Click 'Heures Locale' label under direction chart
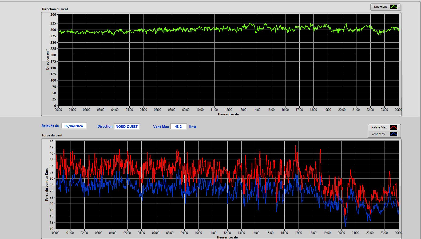The image size is (421, 239). pos(228,114)
